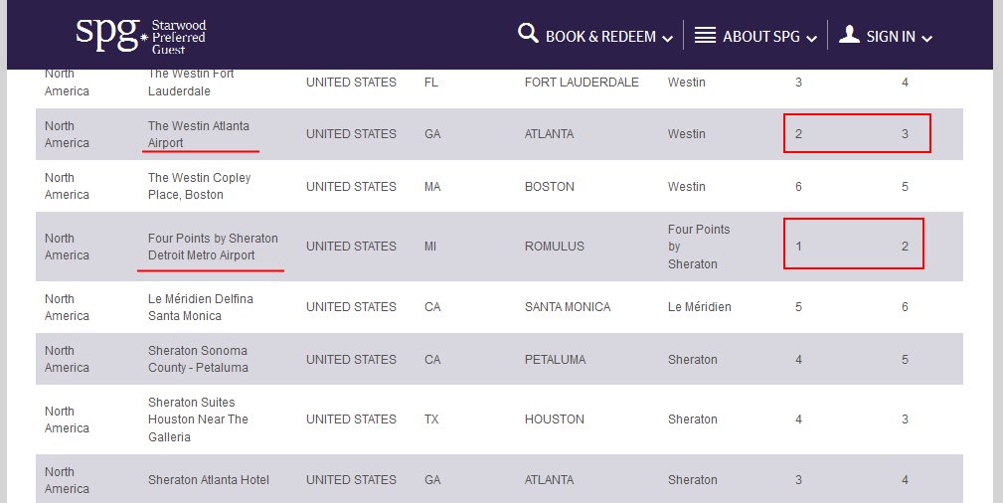Viewport: 1003px width, 503px height.
Task: Open Sheraton Sonoma County - Petaluma link
Action: (x=198, y=359)
